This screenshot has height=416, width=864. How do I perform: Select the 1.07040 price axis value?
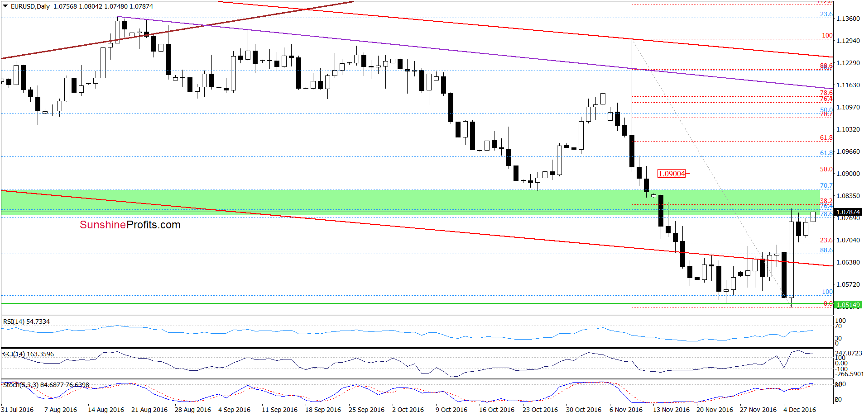(x=848, y=240)
